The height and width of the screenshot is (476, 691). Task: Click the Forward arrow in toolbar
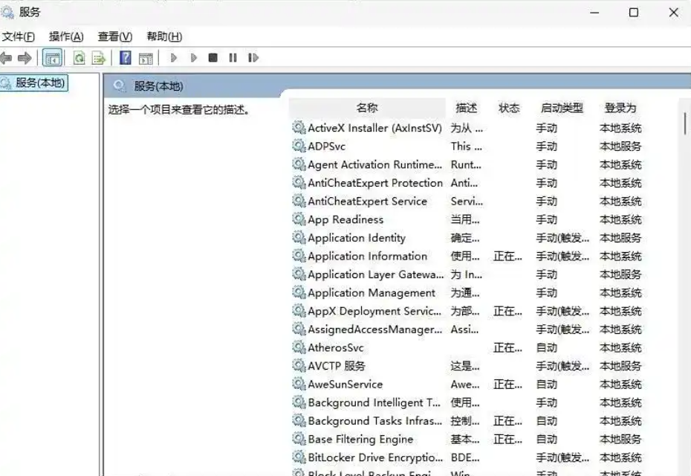[25, 58]
